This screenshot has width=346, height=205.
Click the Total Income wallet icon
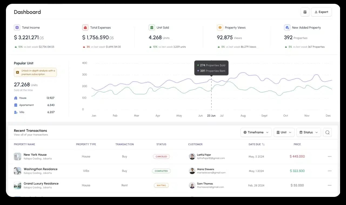click(x=17, y=27)
